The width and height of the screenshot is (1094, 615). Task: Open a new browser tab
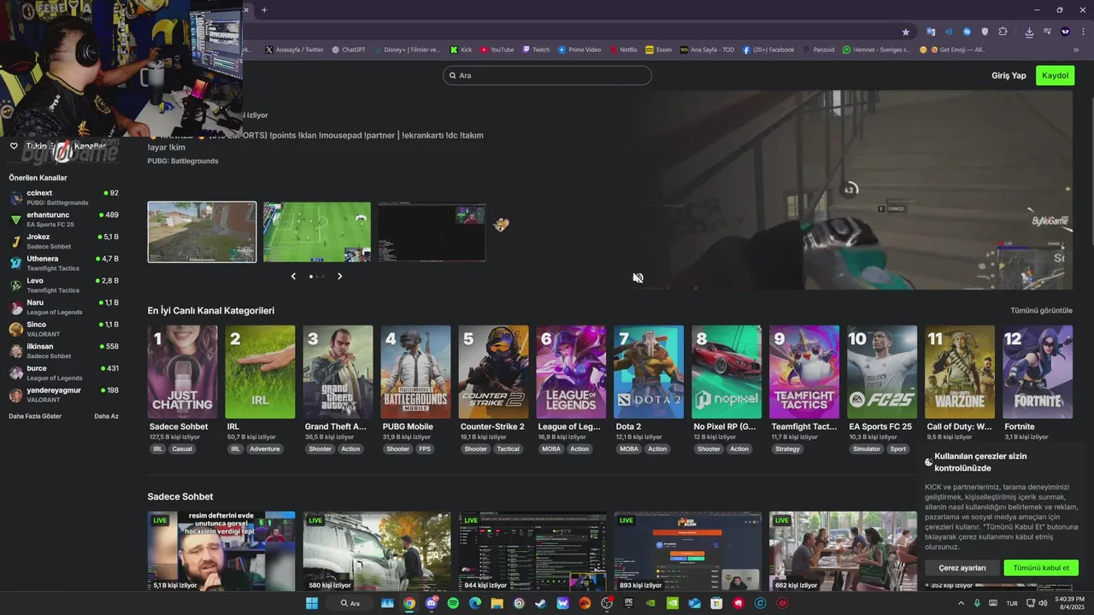pos(264,10)
